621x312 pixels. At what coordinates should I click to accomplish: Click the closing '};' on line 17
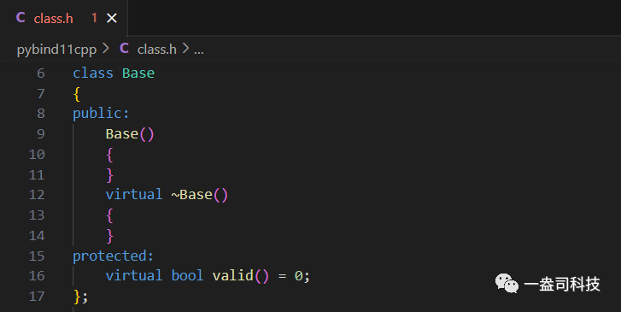pyautogui.click(x=81, y=296)
